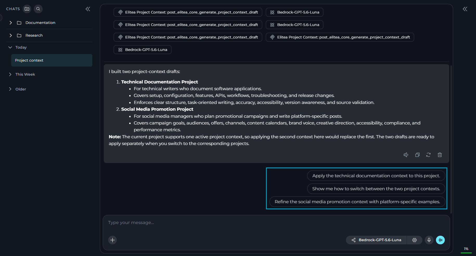Click the 'Technical Documentation Project' heading
This screenshot has width=476, height=256.
tap(159, 82)
